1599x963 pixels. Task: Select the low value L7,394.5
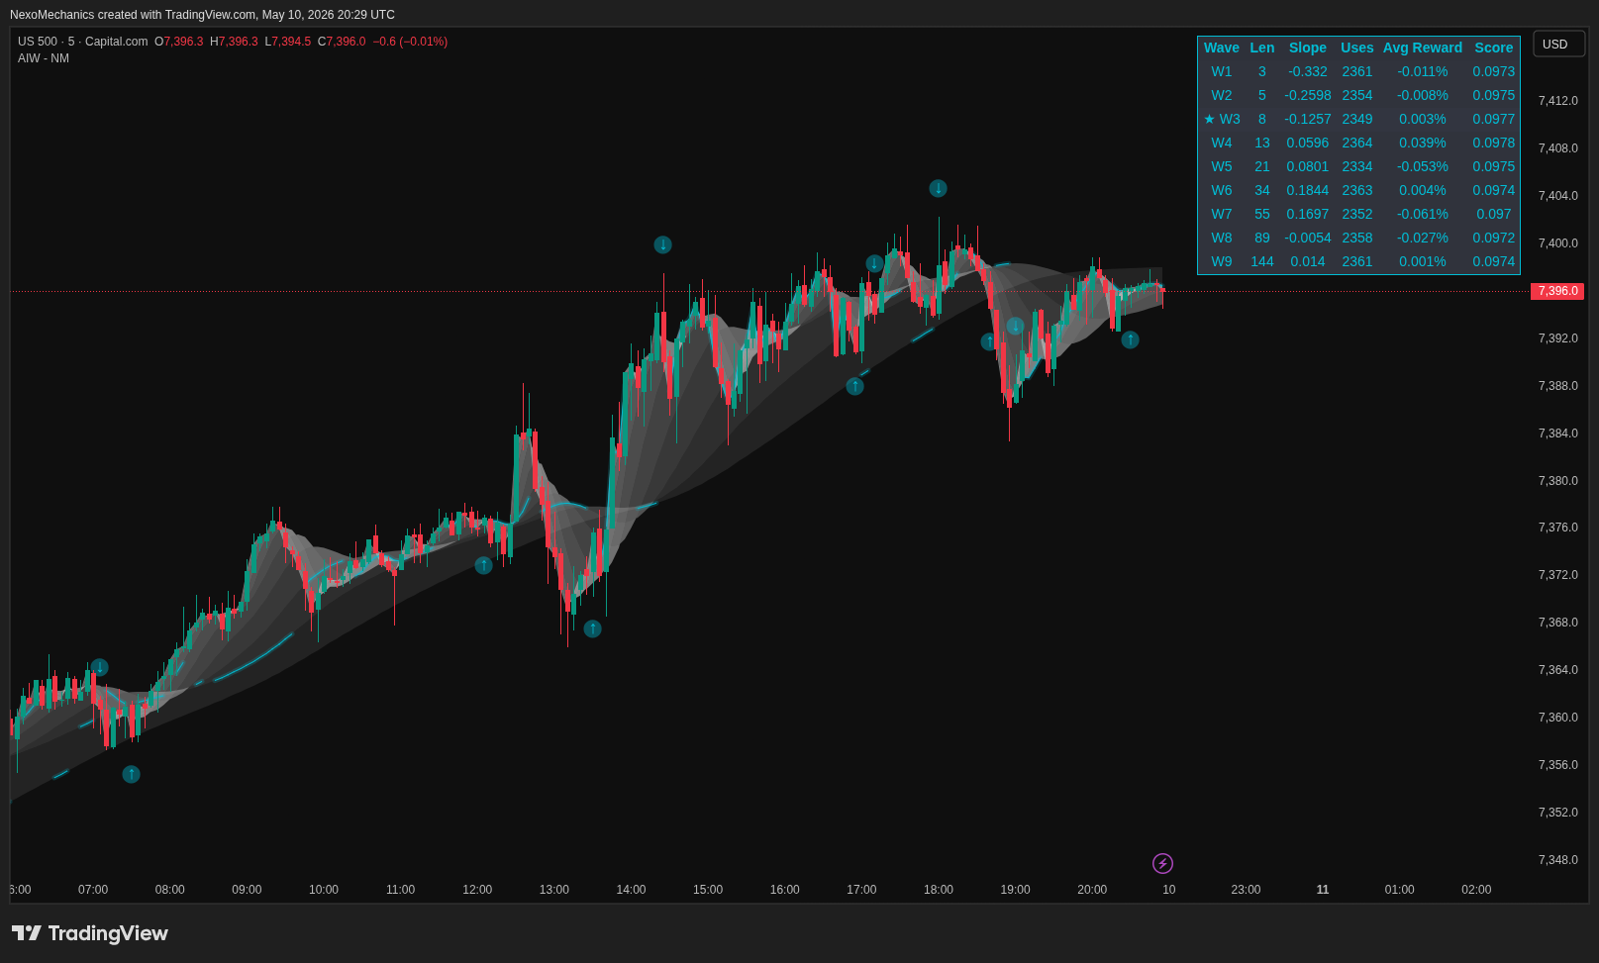click(287, 42)
